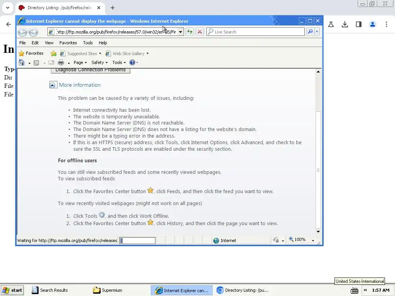
Task: Collapse the More information section
Action: pyautogui.click(x=52, y=85)
